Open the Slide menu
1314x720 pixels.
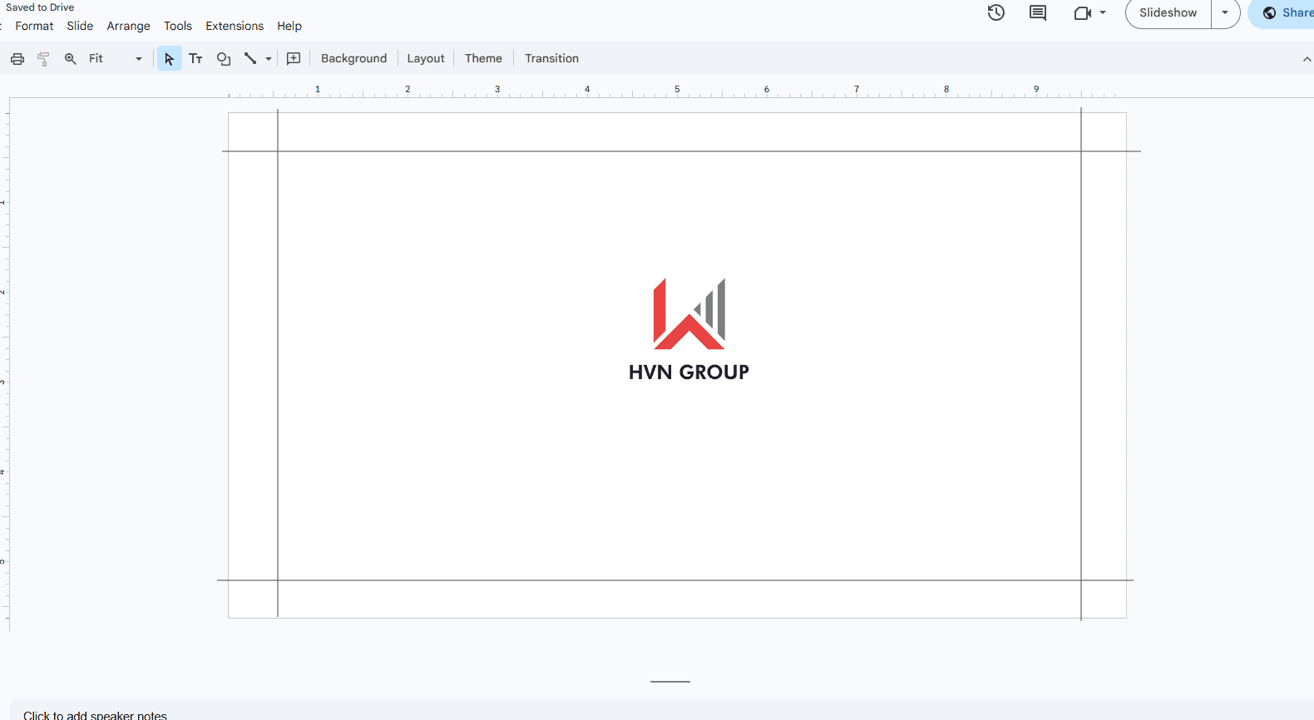[80, 26]
